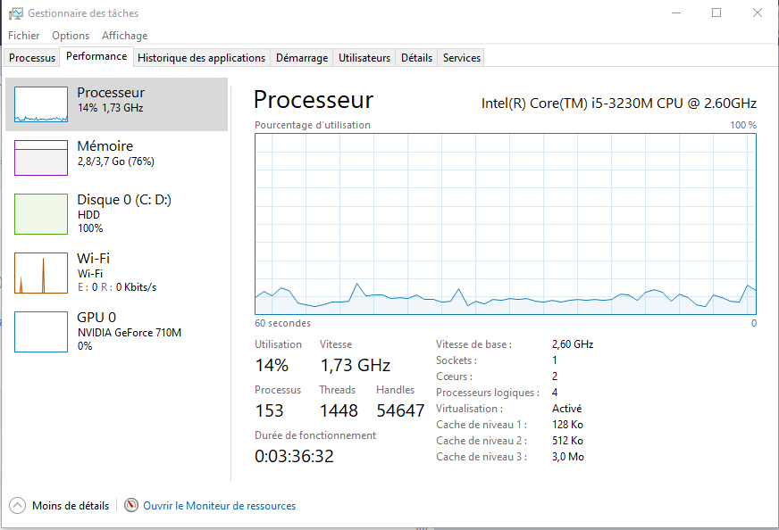
Task: Open the Services tab
Action: [462, 58]
